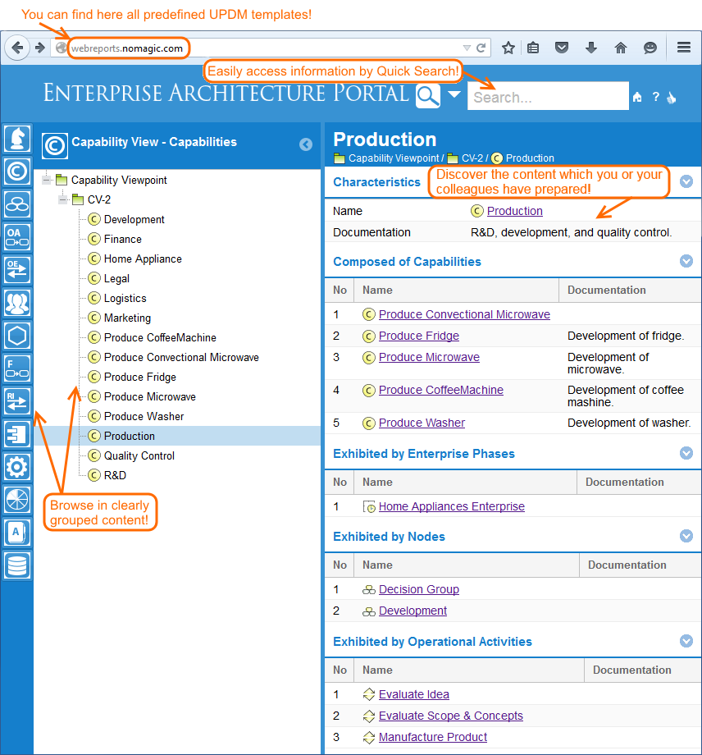Collapse the CV-2 folder node
The height and width of the screenshot is (755, 702).
[x=62, y=199]
